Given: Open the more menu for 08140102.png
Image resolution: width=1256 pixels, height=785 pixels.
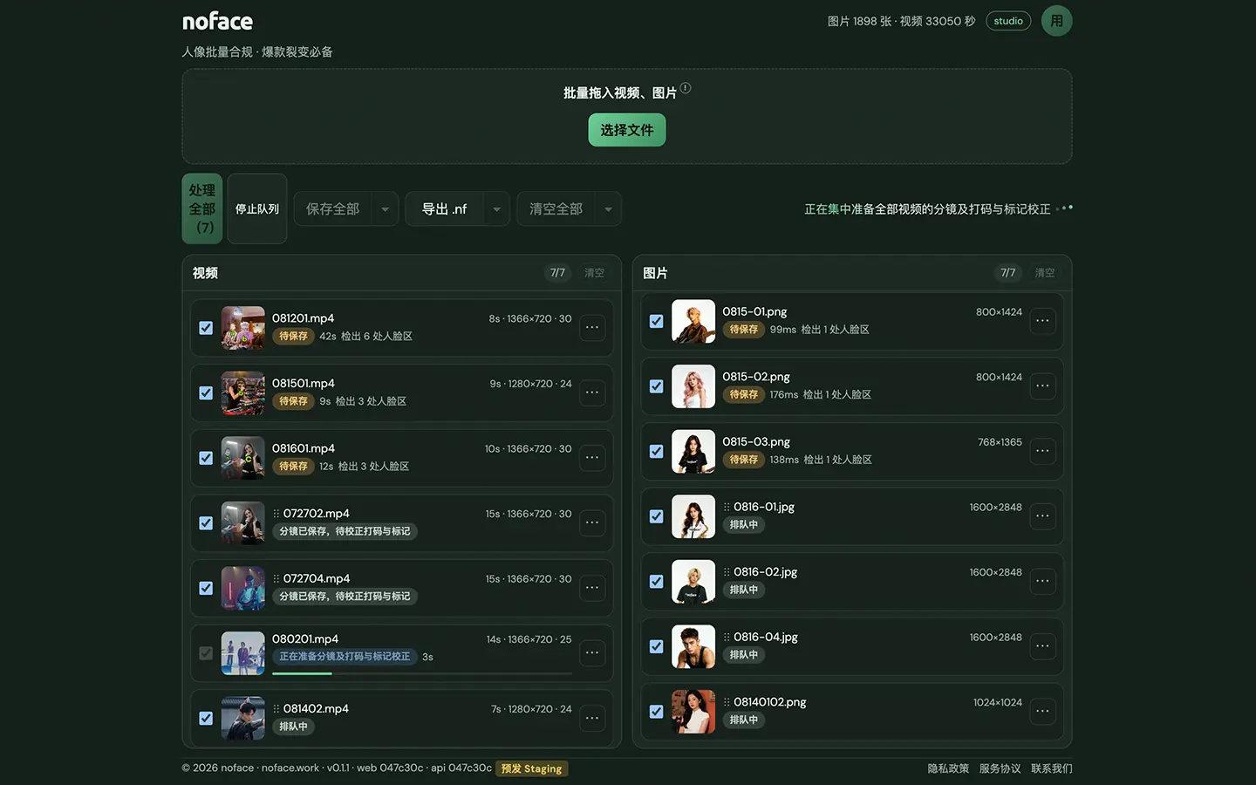Looking at the screenshot, I should (x=1042, y=712).
